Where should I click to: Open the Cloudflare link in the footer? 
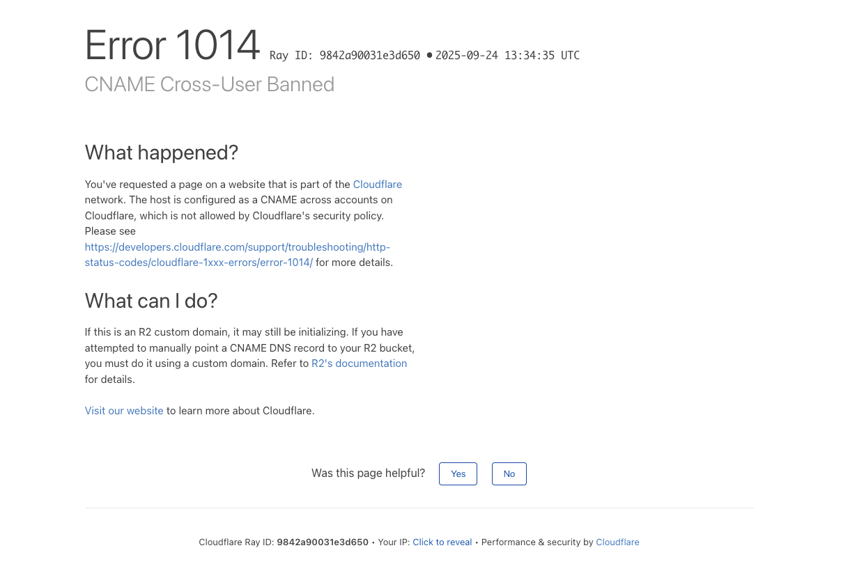pyautogui.click(x=617, y=542)
